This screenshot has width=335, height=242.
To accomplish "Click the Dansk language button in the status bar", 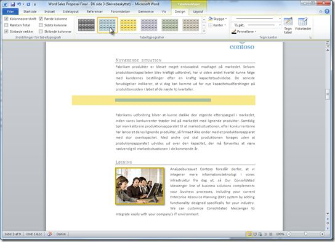I will click(x=61, y=234).
